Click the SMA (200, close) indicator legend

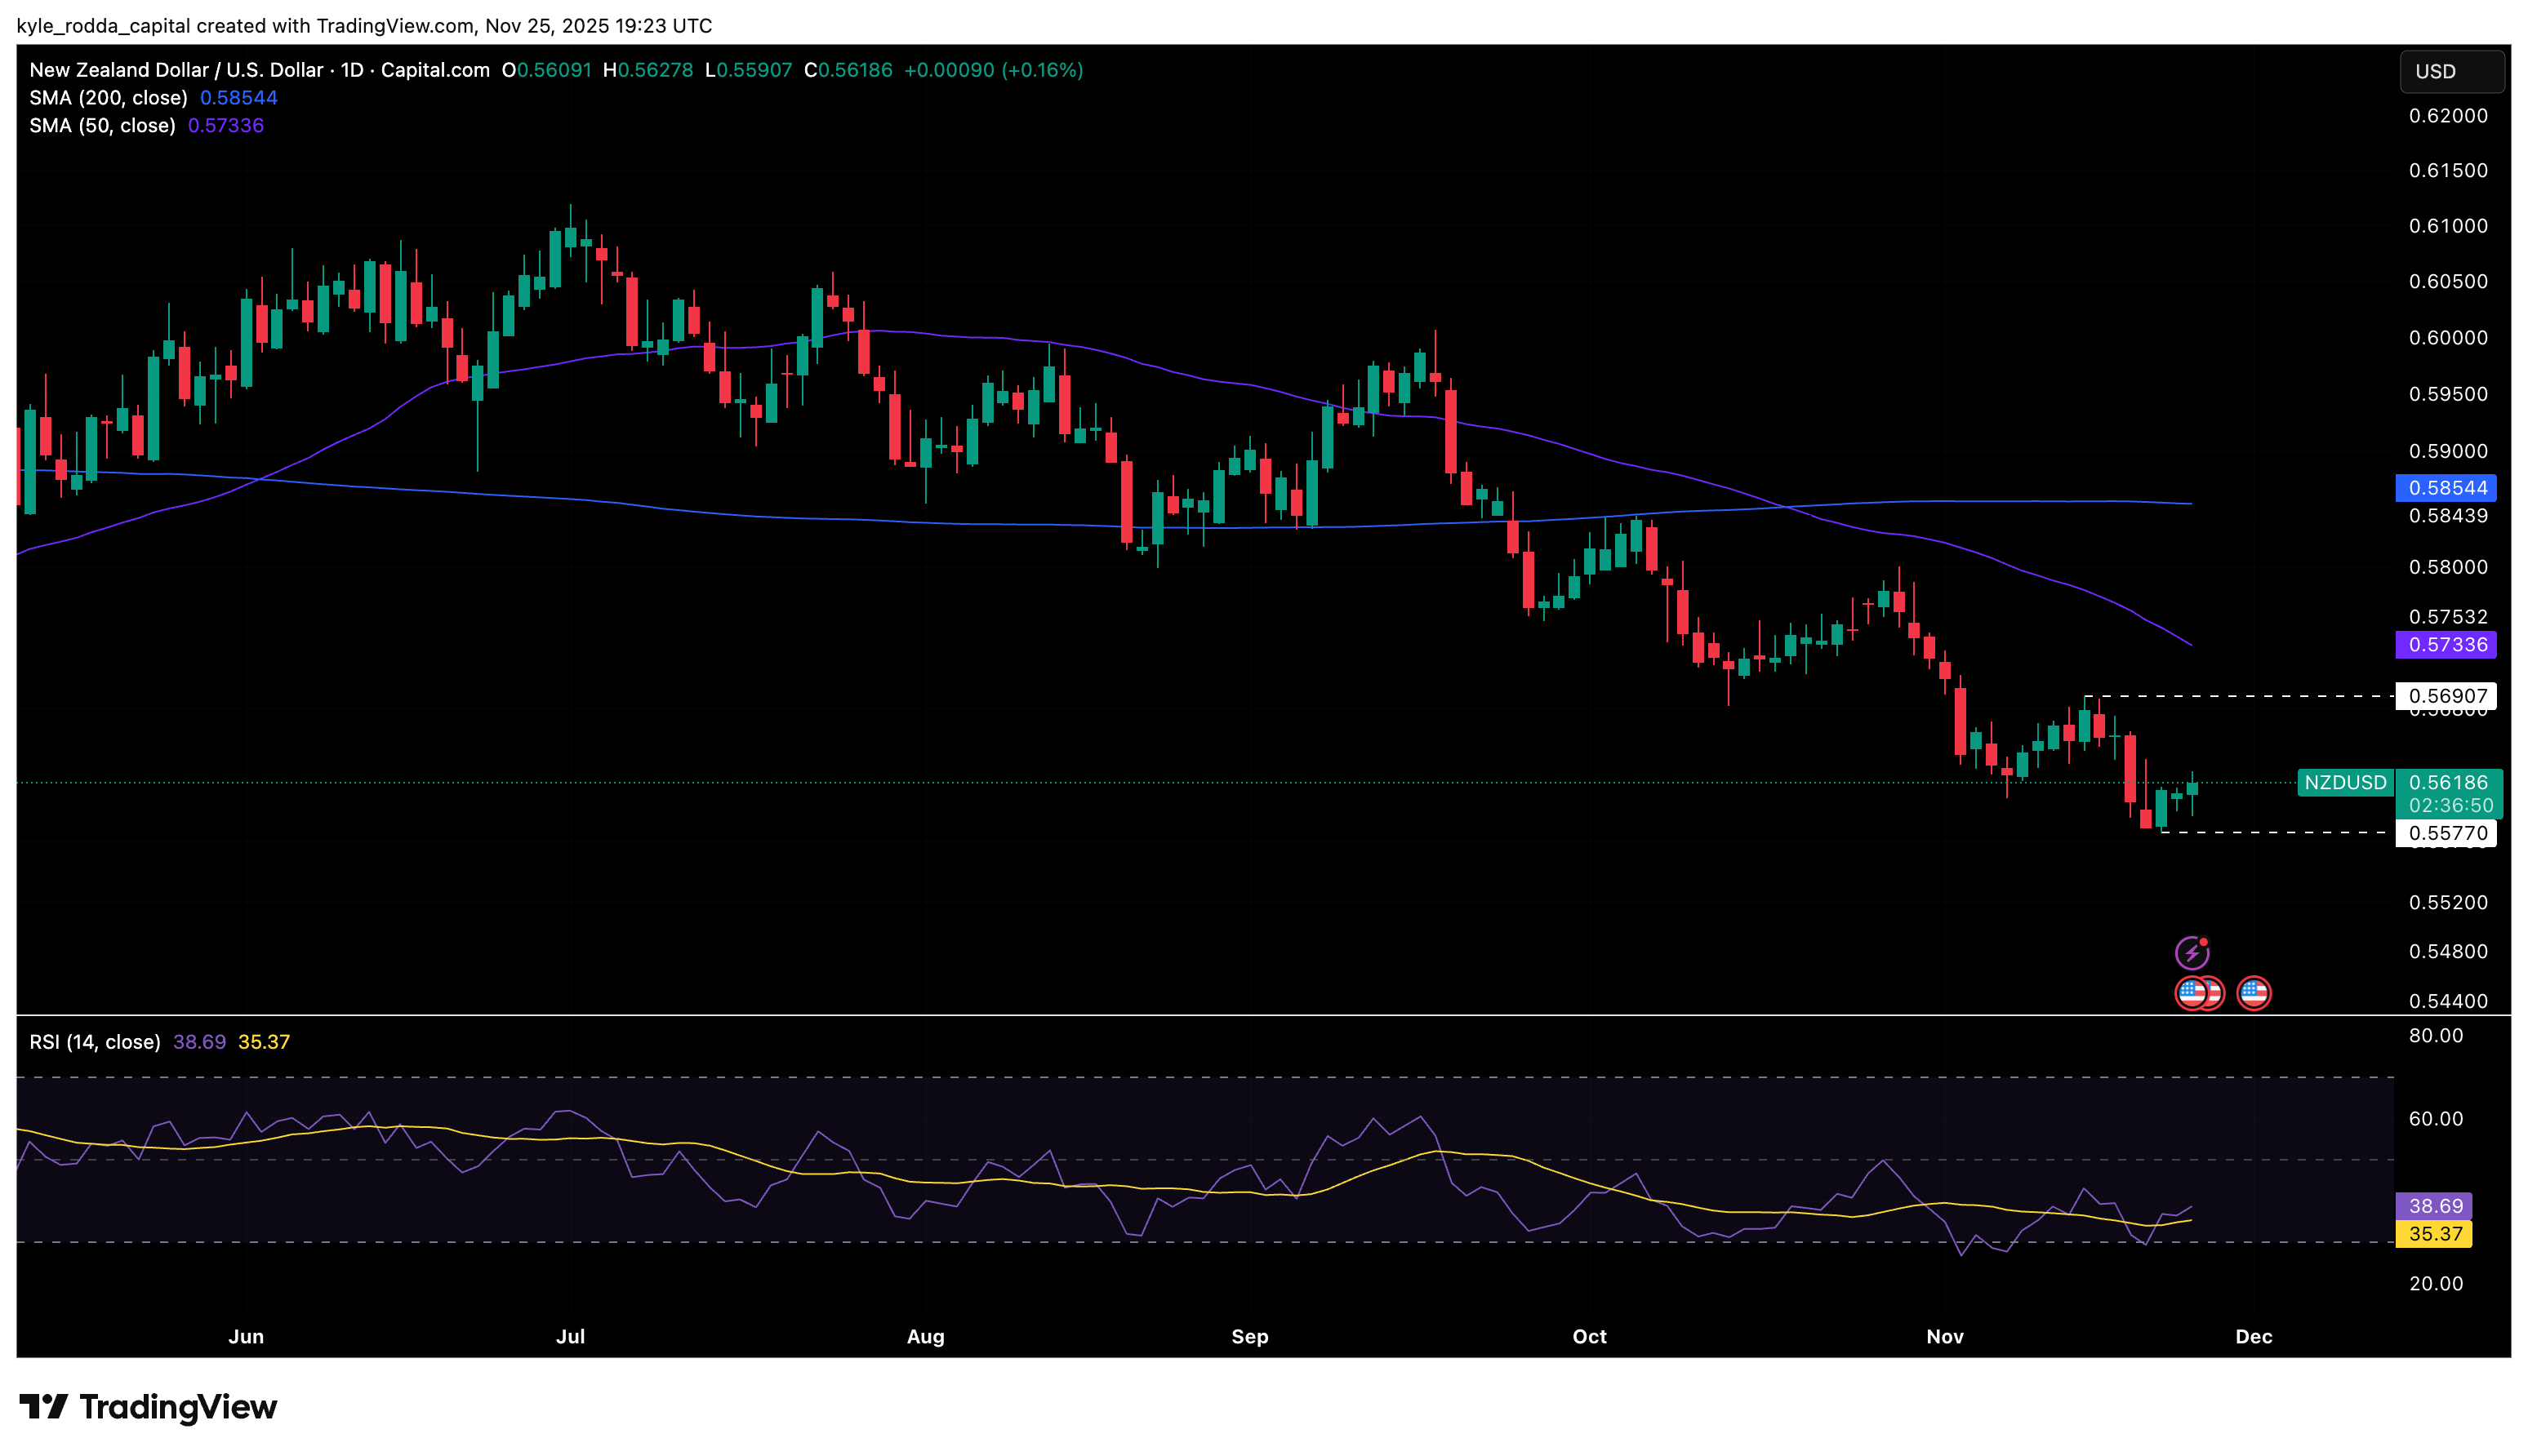click(108, 98)
